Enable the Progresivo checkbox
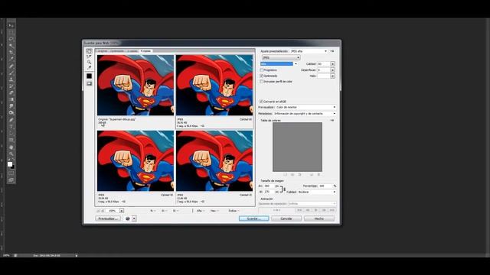 point(262,70)
